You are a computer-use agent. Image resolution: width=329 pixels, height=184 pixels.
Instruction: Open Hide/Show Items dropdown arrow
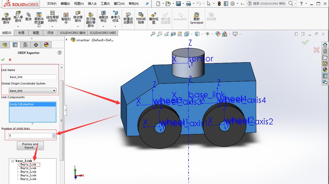coord(212,34)
